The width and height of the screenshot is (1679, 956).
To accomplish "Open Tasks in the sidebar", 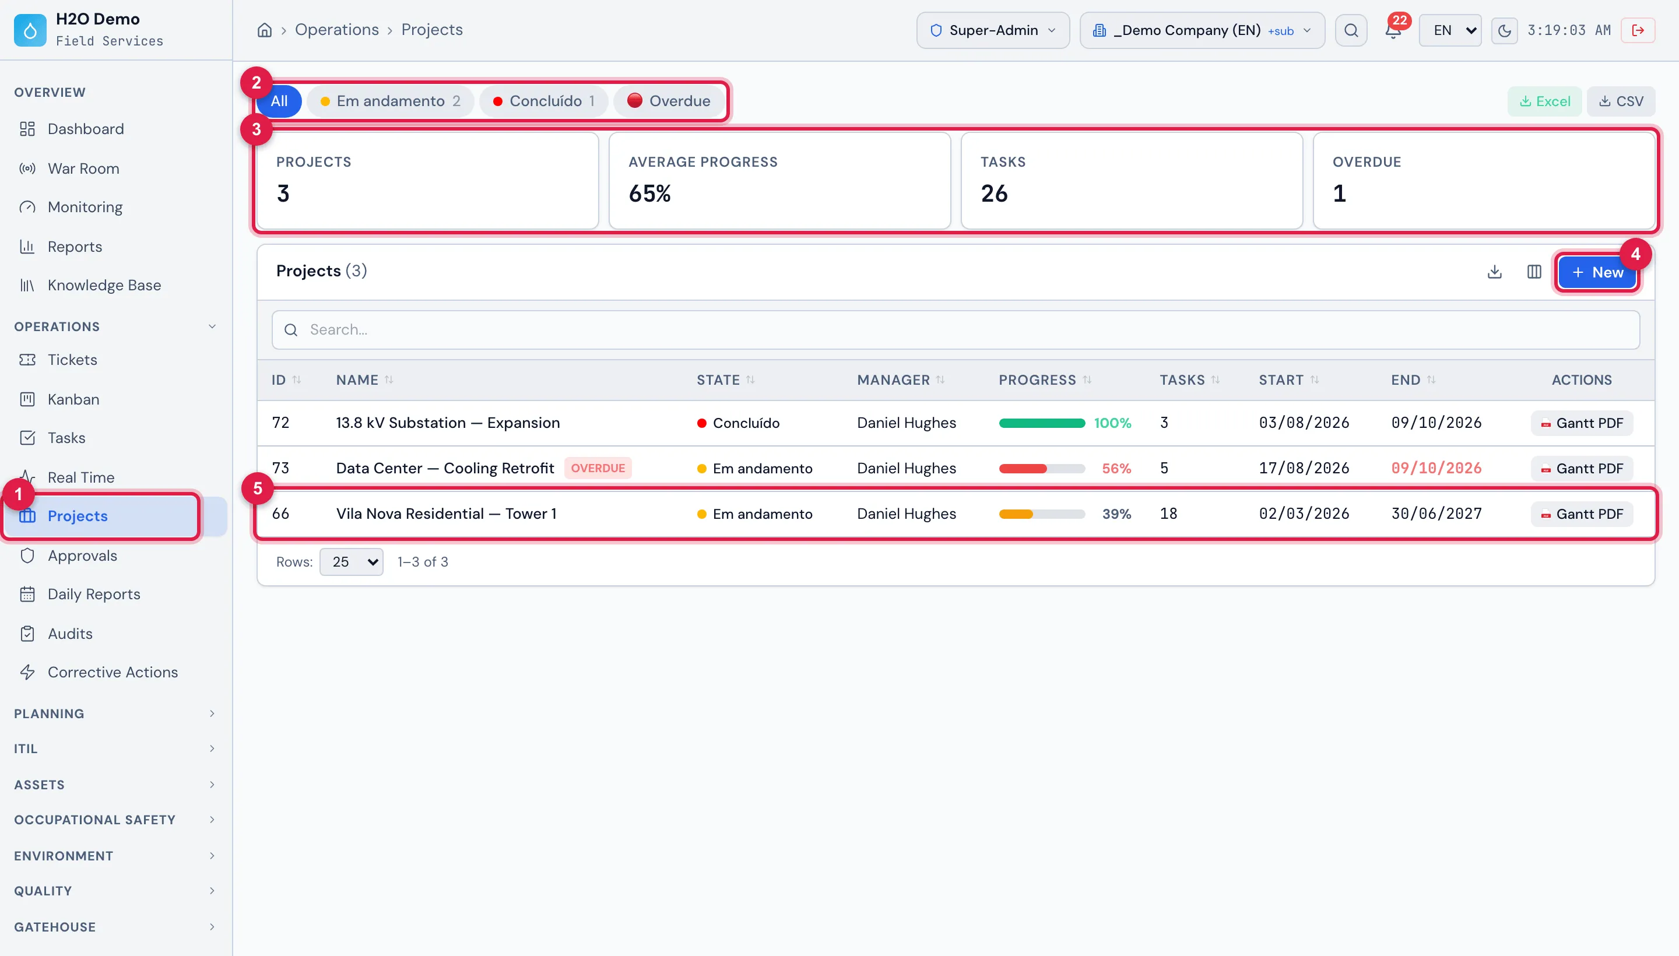I will point(66,438).
